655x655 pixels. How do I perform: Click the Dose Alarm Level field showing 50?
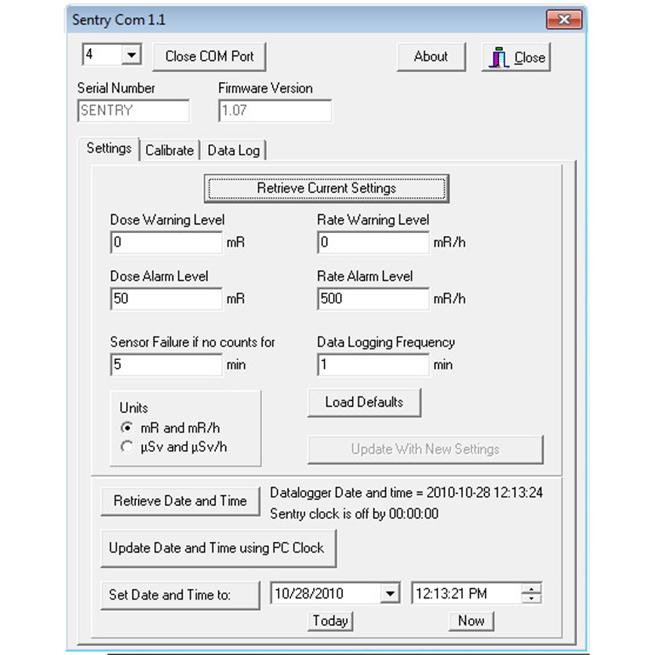[166, 299]
